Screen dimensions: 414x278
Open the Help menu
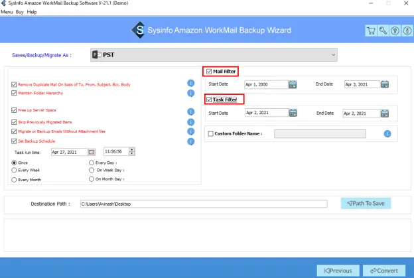pyautogui.click(x=32, y=12)
